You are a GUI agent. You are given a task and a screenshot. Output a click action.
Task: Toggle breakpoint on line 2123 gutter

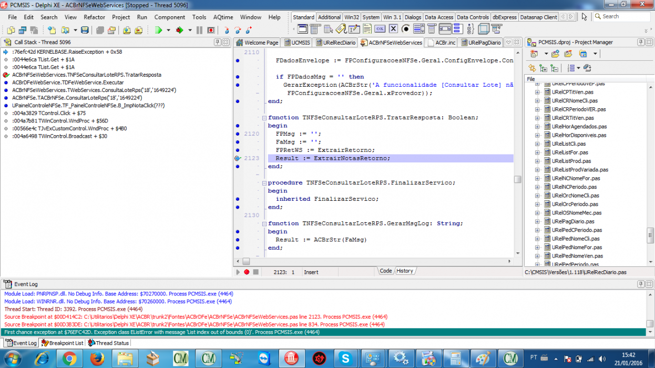pyautogui.click(x=238, y=158)
